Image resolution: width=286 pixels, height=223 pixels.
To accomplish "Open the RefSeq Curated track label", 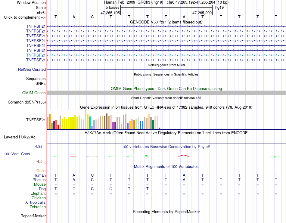I will pyautogui.click(x=32, y=69).
